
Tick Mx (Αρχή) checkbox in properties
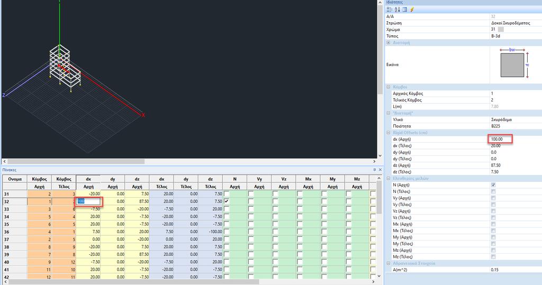[493, 224]
